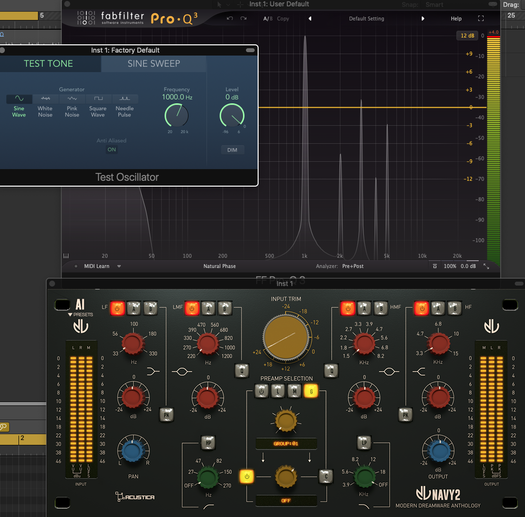
Task: Click the blue Output dB knob
Action: (x=439, y=451)
